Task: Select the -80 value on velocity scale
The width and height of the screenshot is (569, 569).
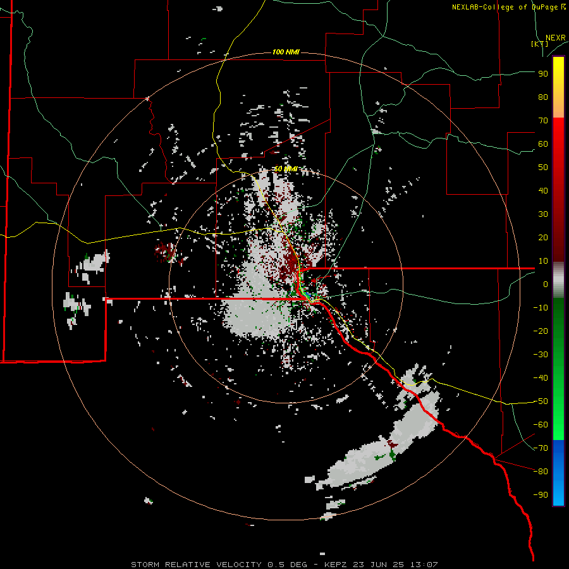Action: (x=541, y=472)
